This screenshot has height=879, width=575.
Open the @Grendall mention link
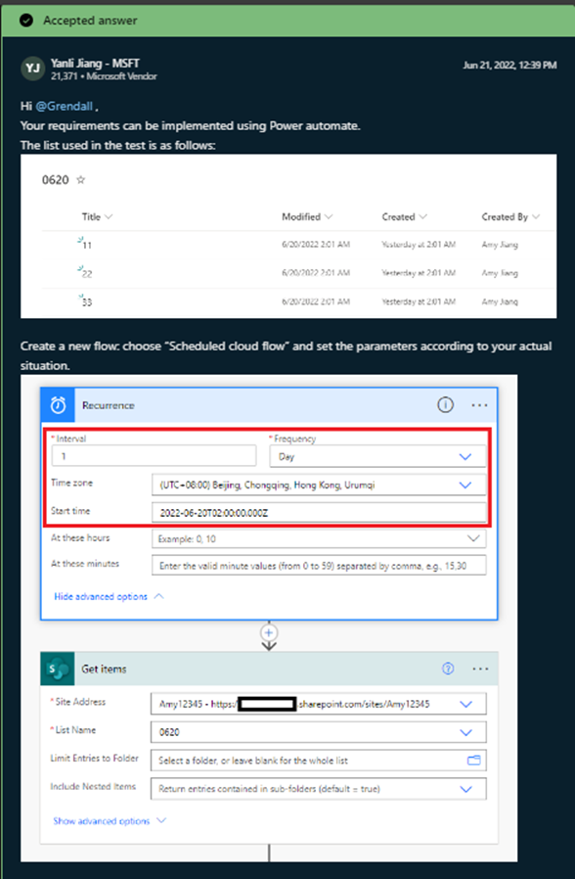tap(64, 106)
